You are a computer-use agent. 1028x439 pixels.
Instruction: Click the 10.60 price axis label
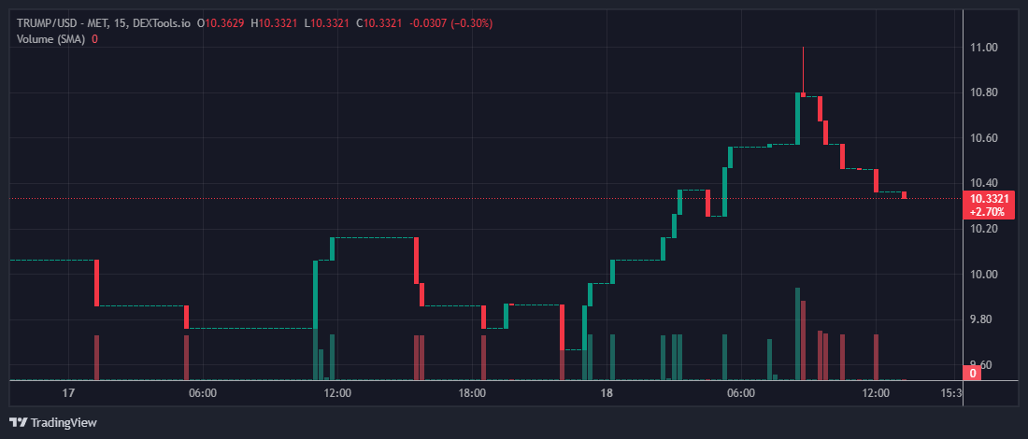click(983, 138)
